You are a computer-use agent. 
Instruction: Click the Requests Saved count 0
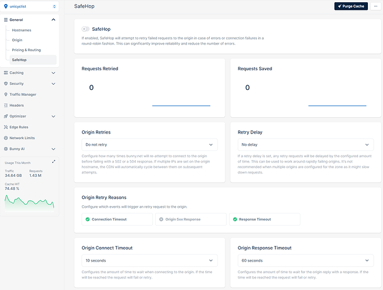(248, 88)
